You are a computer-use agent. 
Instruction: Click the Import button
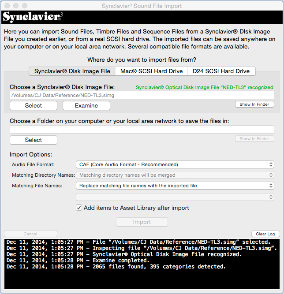tap(142, 222)
